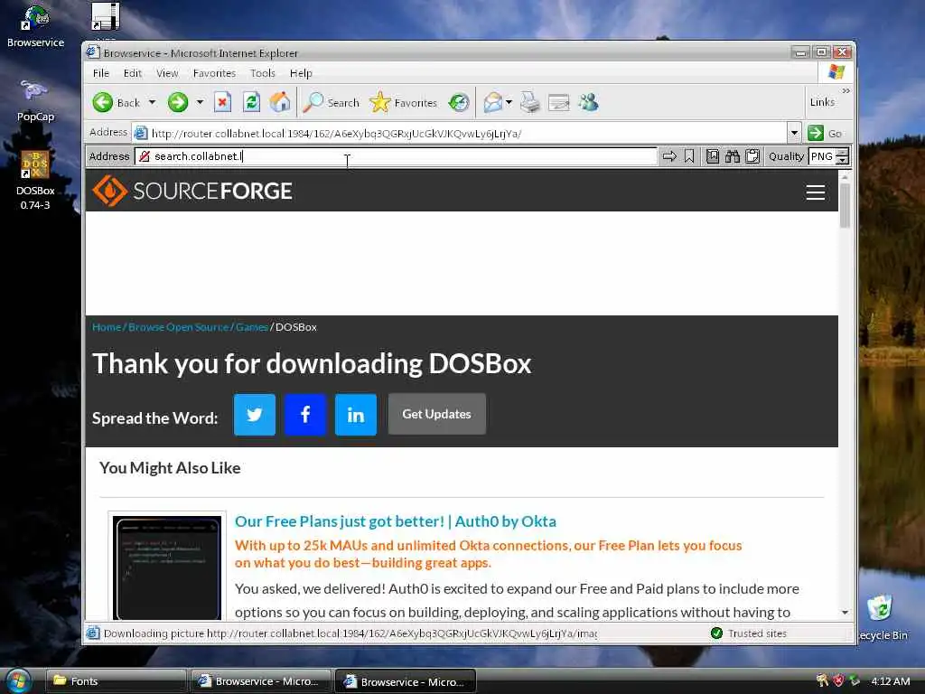Click the 4:12 AM system clock
The width and height of the screenshot is (925, 694).
pos(890,681)
